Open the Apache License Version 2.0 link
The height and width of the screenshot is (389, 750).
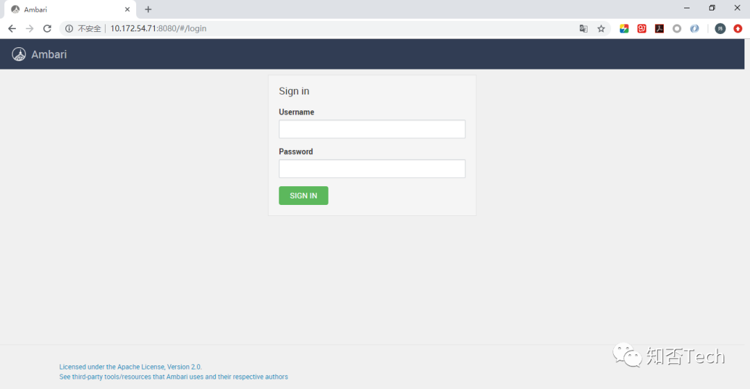(x=131, y=367)
